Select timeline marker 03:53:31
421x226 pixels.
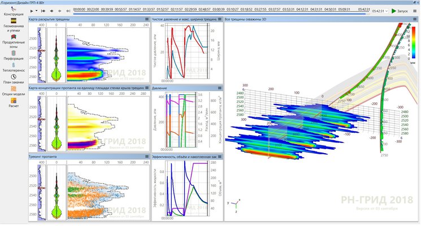pos(288,10)
